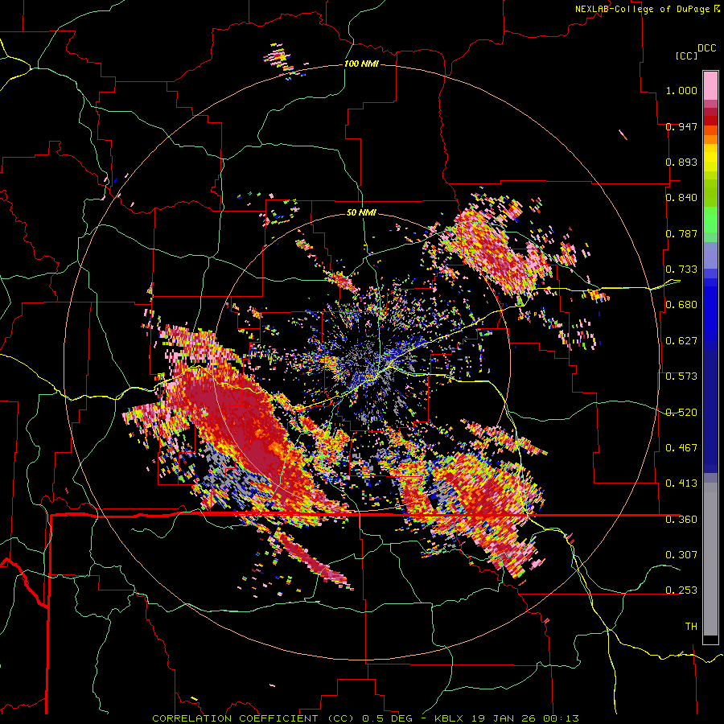The width and height of the screenshot is (724, 724).
Task: Click the 0.947 legend value
Action: click(681, 126)
